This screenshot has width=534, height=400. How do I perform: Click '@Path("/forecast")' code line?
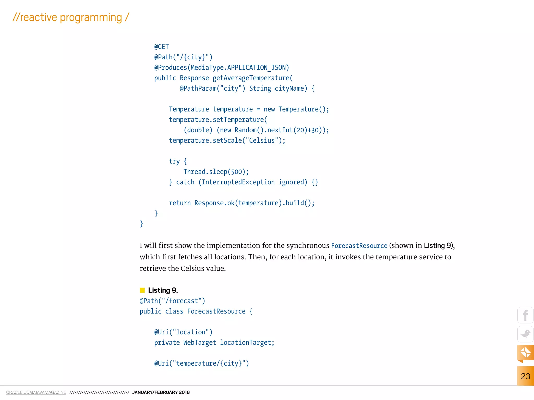172,301
